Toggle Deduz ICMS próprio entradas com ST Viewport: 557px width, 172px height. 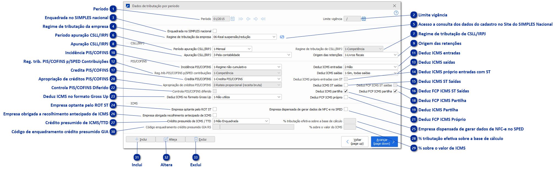point(346,79)
